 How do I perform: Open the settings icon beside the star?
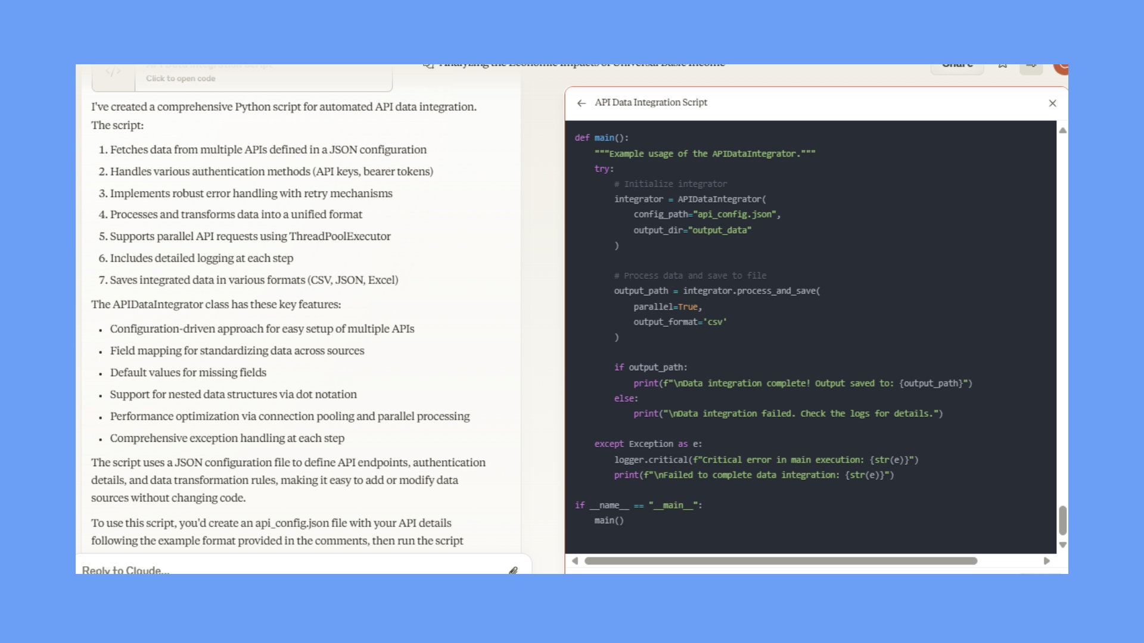1031,67
